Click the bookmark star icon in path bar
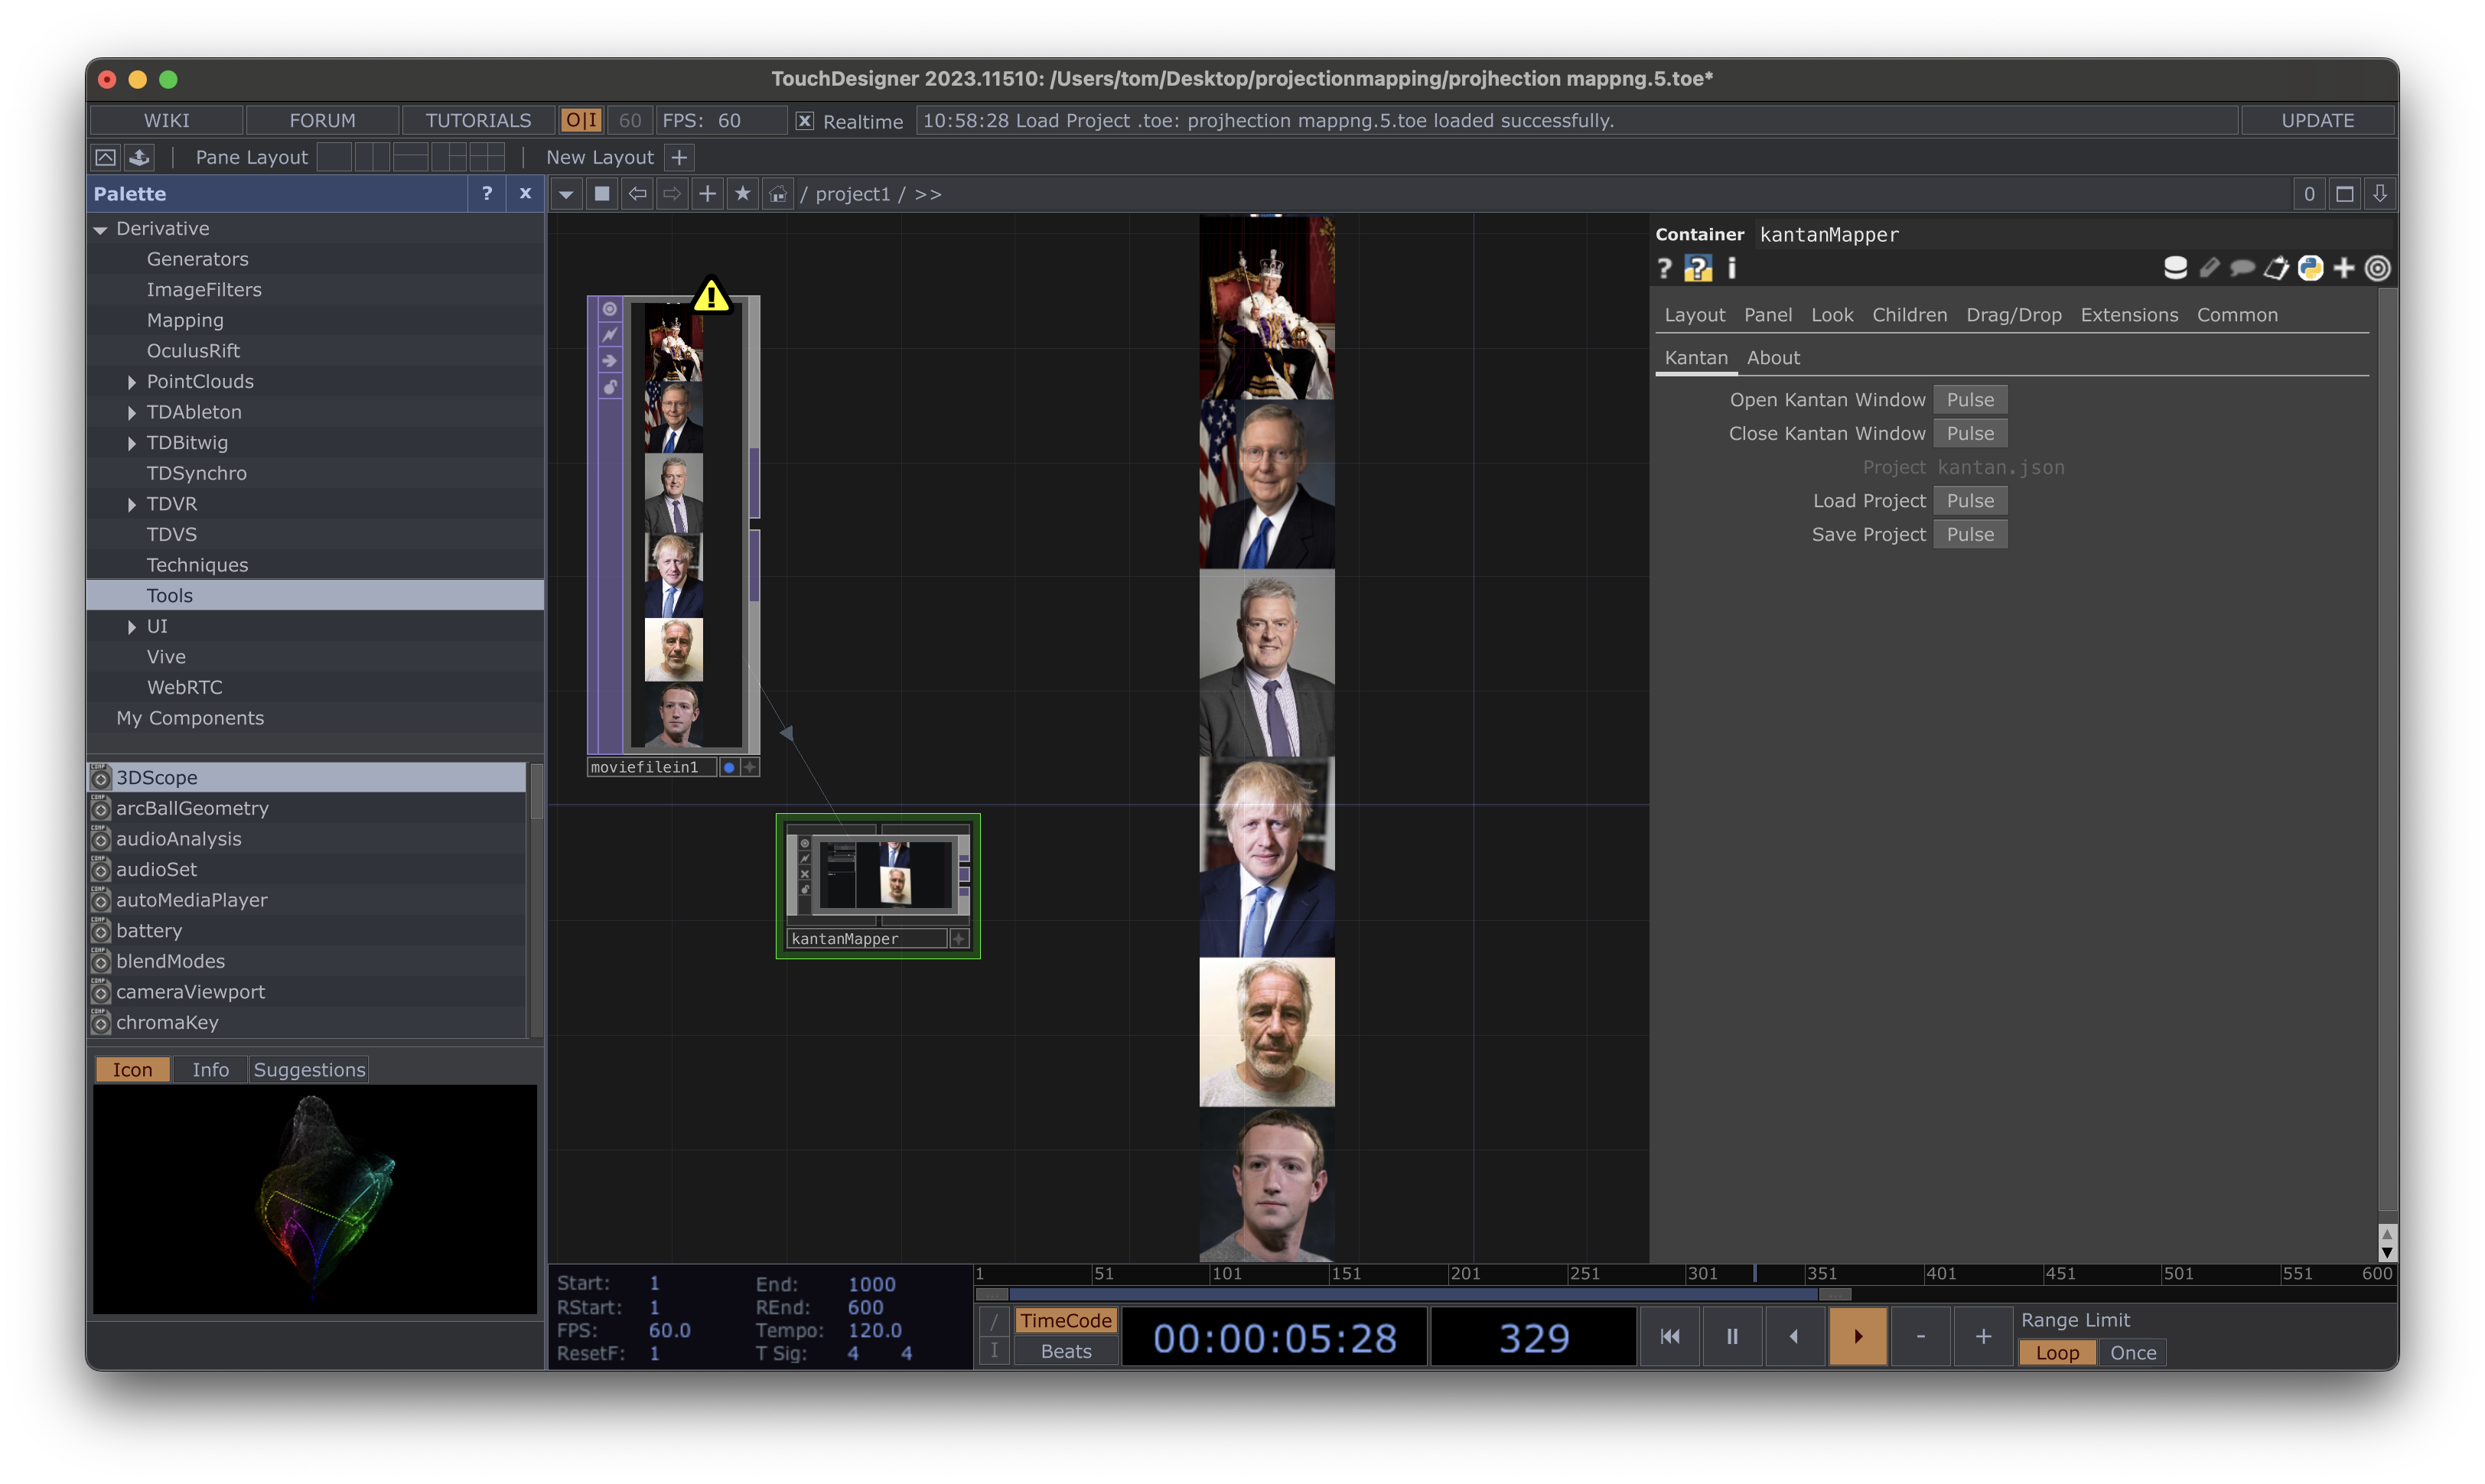The height and width of the screenshot is (1484, 2485). 742,194
